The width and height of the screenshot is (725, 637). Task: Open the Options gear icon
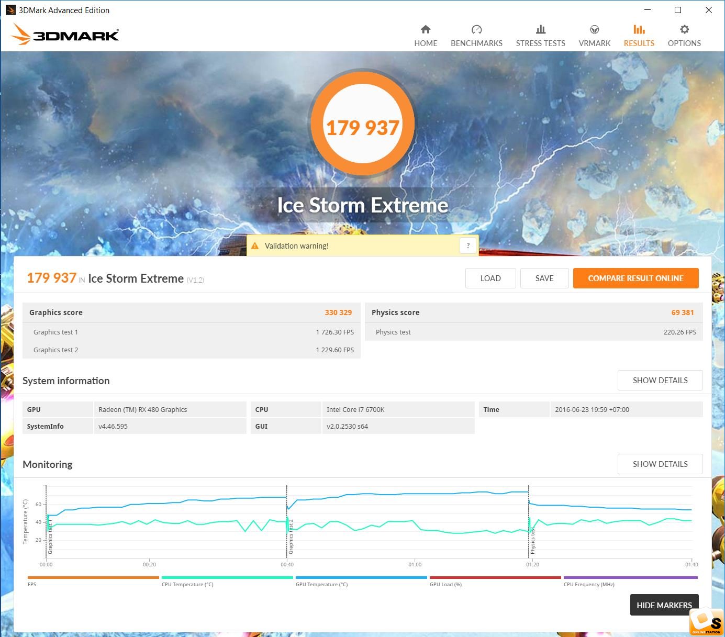pyautogui.click(x=684, y=29)
